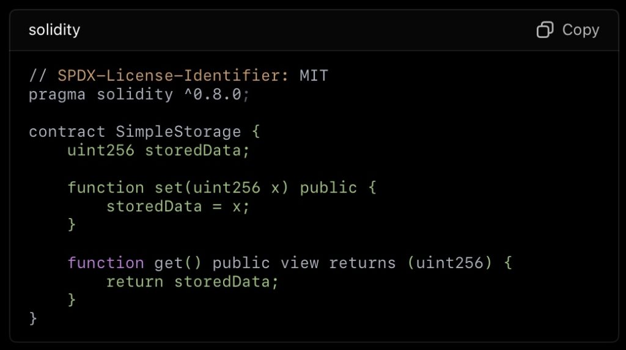Click the view modifier keyword
The height and width of the screenshot is (350, 626).
(300, 263)
